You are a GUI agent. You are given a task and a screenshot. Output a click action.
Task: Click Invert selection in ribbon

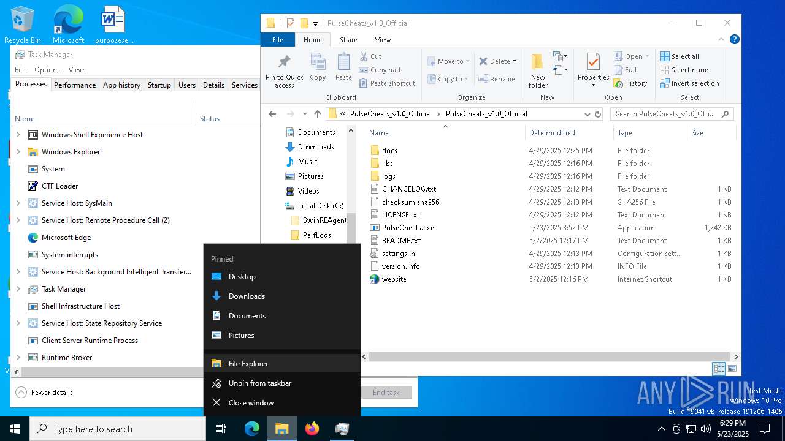pos(689,83)
